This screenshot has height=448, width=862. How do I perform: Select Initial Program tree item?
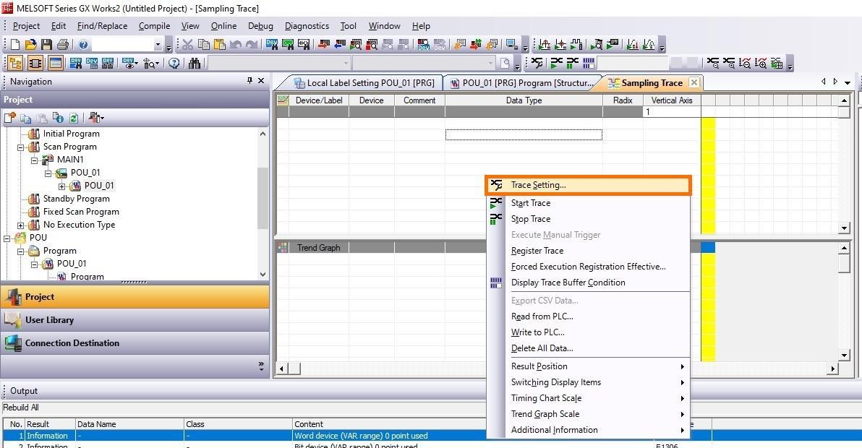71,134
